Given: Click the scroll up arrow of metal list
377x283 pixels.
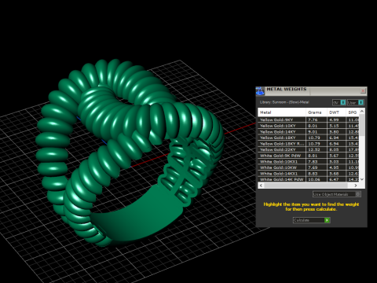Looking at the screenshot, I should point(362,111).
